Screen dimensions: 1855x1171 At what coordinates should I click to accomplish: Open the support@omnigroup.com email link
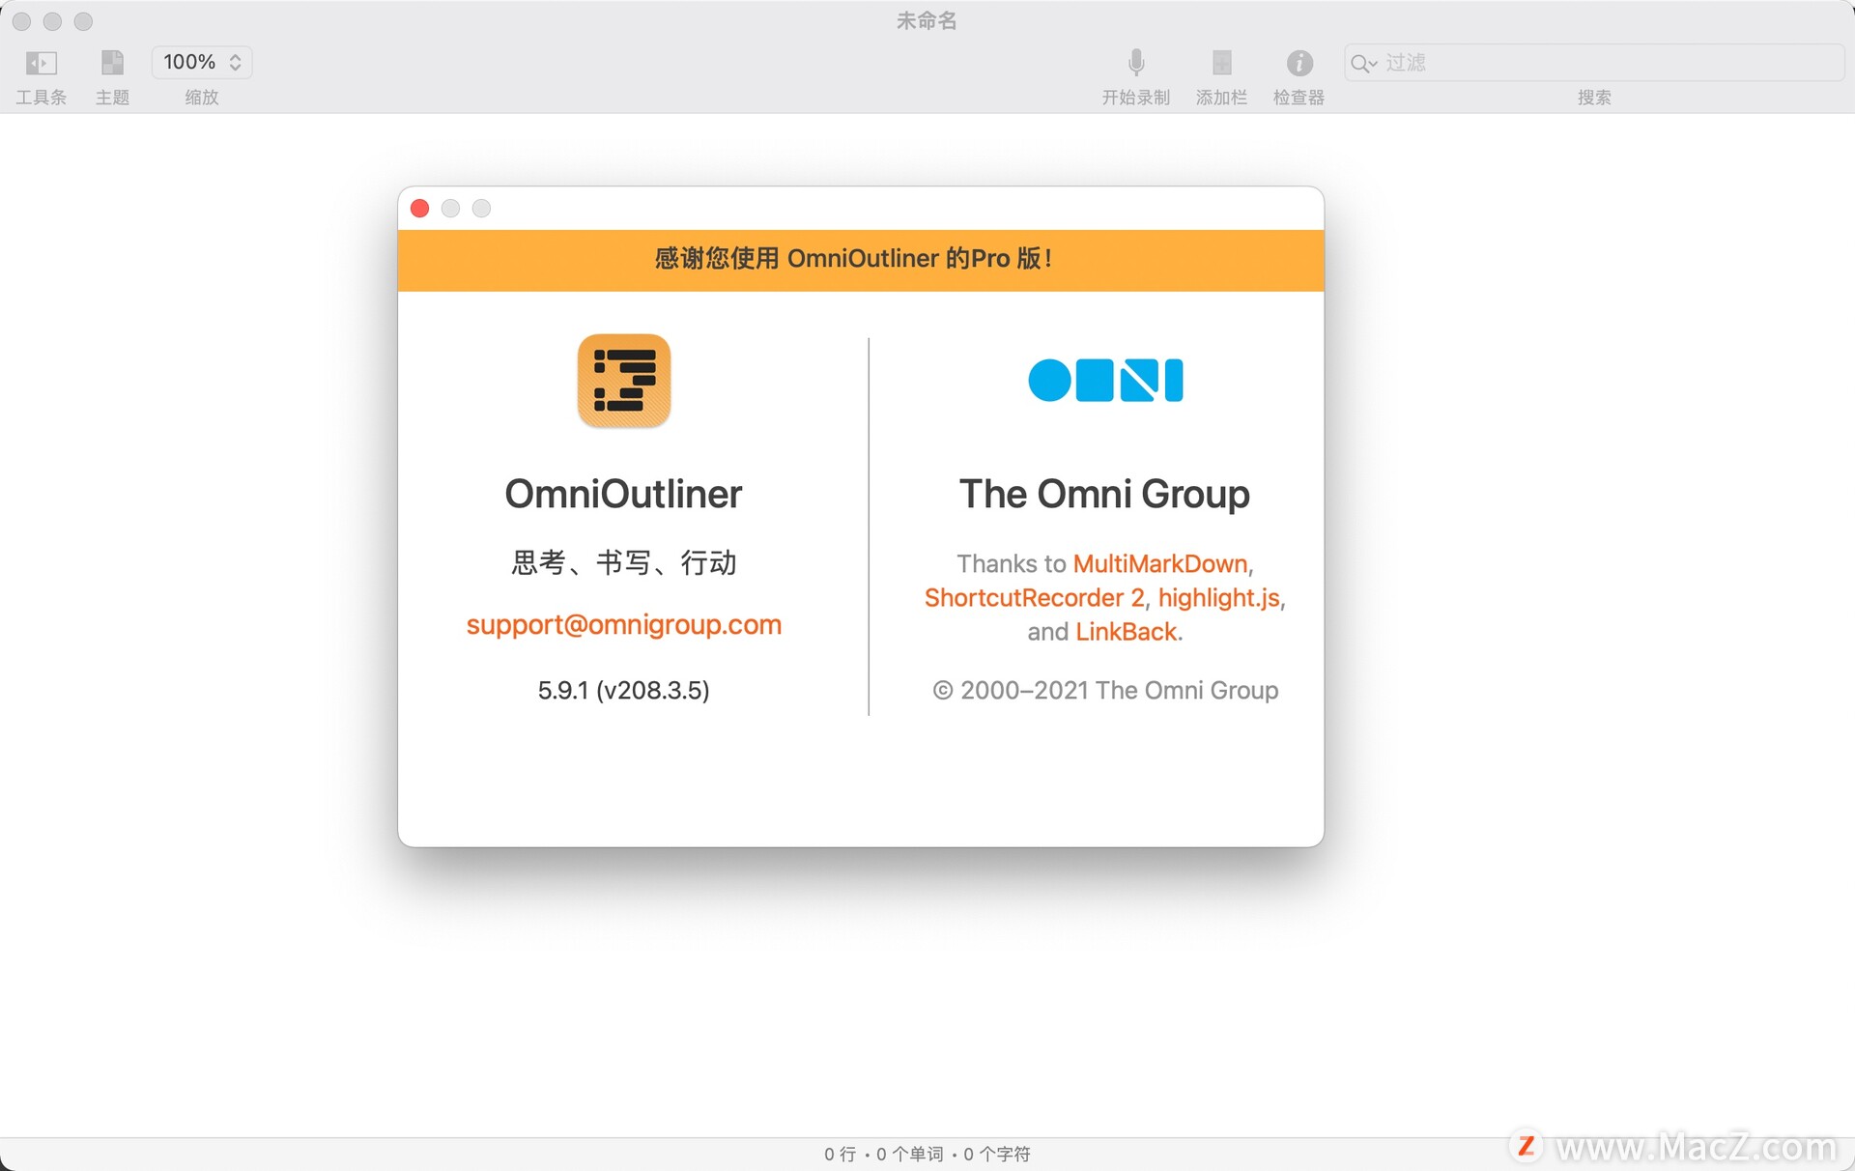(x=623, y=624)
